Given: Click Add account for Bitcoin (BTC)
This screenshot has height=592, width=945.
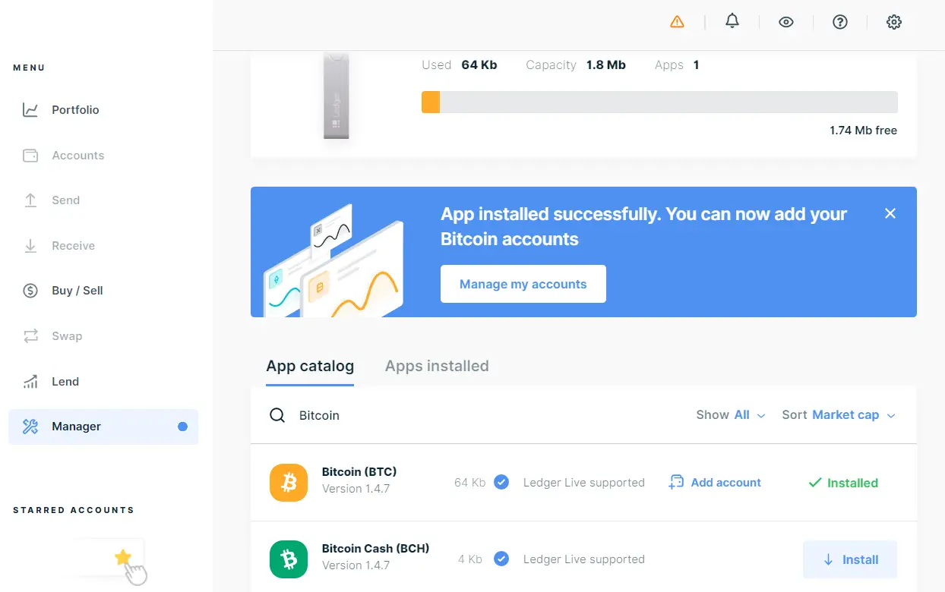Looking at the screenshot, I should pos(714,483).
